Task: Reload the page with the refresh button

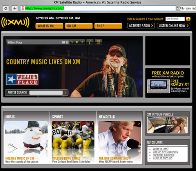Action: (6, 9)
